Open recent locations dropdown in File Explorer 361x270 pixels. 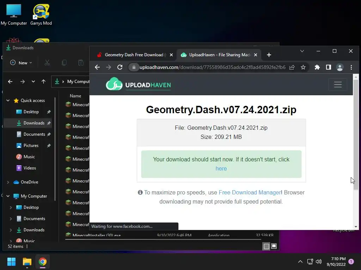33,82
